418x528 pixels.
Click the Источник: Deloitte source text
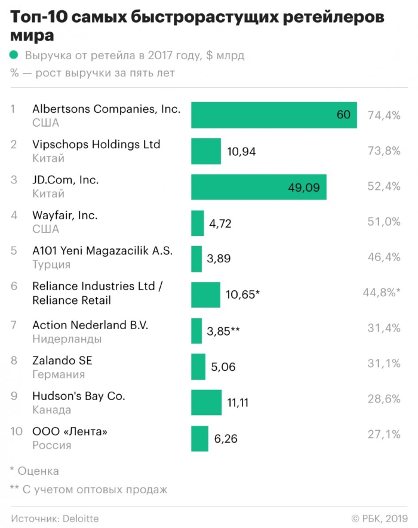[x=54, y=518]
